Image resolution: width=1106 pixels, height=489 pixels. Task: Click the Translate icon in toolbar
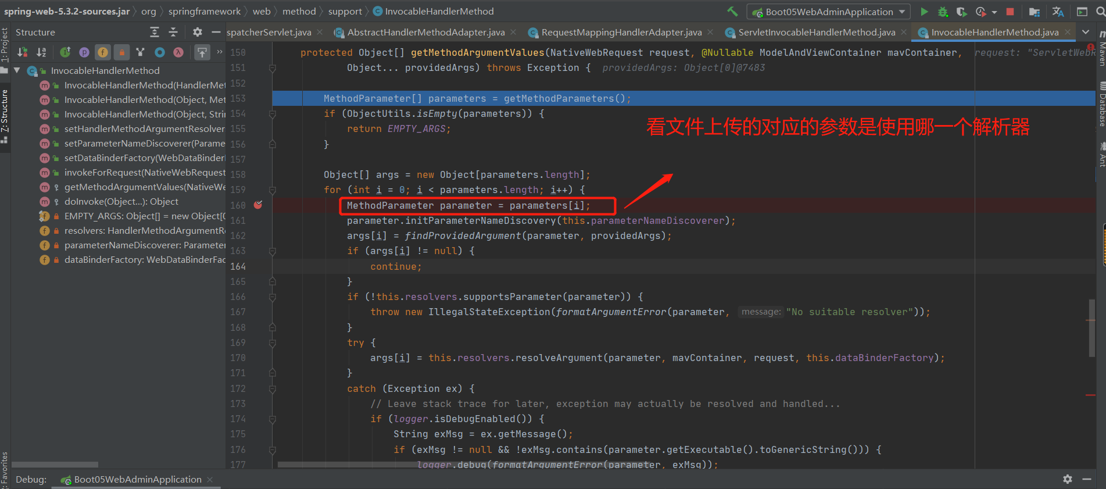pos(1058,12)
